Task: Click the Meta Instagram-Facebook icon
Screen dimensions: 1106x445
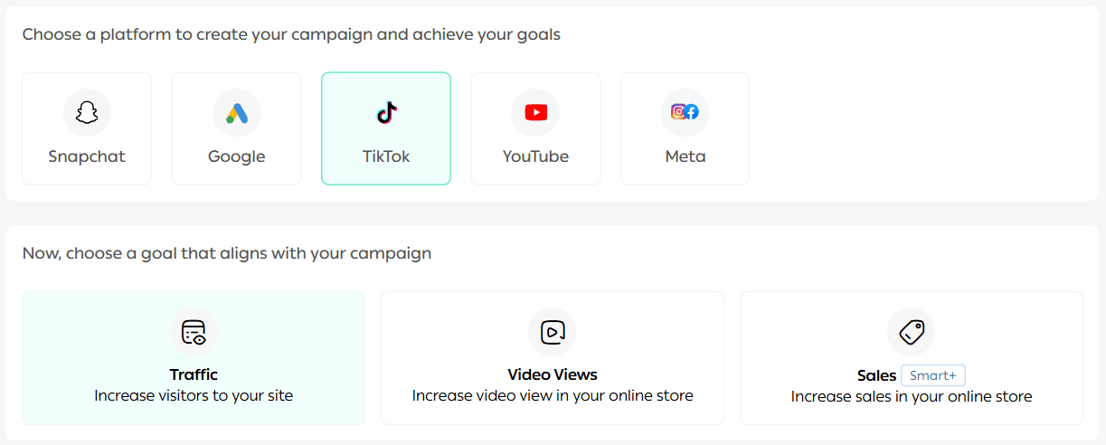Action: [x=685, y=112]
